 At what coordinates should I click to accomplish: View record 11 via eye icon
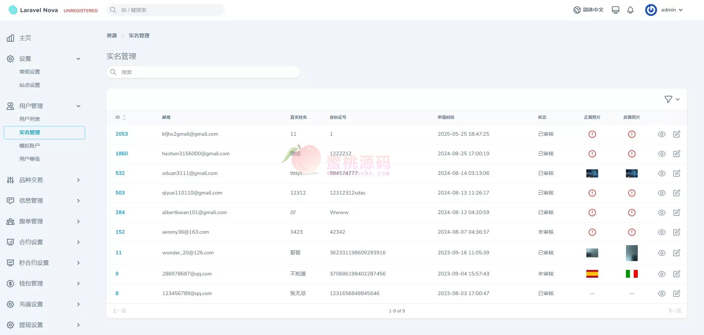[661, 253]
